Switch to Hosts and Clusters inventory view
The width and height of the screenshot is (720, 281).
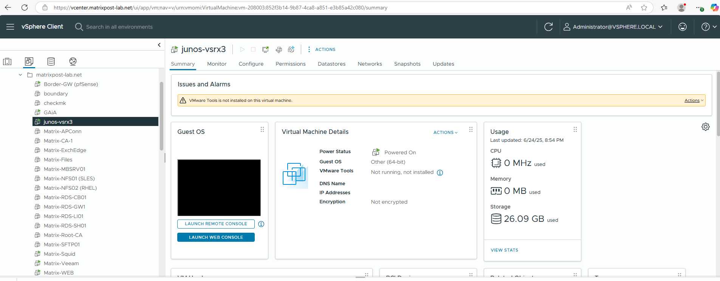[7, 61]
